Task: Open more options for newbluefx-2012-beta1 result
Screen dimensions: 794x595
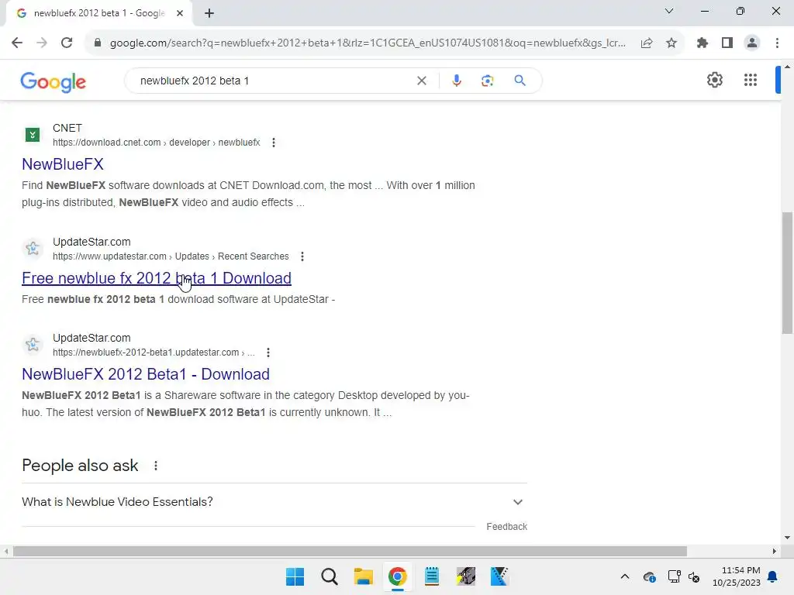Action: (268, 353)
